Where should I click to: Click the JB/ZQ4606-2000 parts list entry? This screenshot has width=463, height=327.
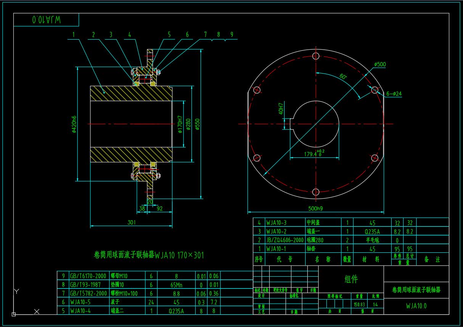[285, 240]
